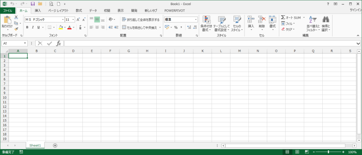Toggle Bold formatting
The image size is (362, 155).
(27, 27)
